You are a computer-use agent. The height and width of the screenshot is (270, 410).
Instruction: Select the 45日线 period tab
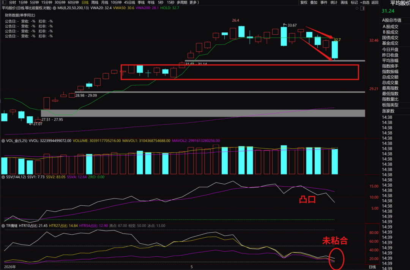pos(129,2)
